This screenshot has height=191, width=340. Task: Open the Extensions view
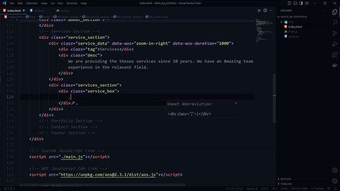coord(335,55)
